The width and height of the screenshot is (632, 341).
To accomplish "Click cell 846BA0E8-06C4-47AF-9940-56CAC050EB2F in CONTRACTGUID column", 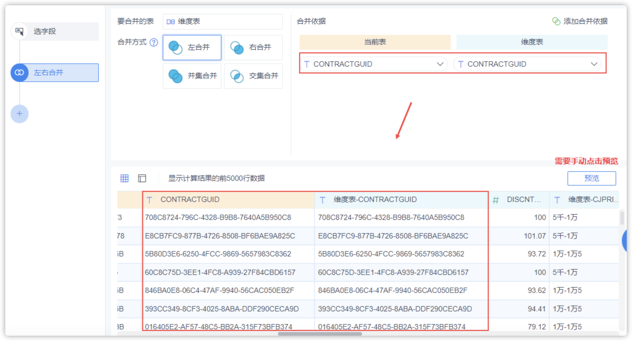I will tap(219, 291).
